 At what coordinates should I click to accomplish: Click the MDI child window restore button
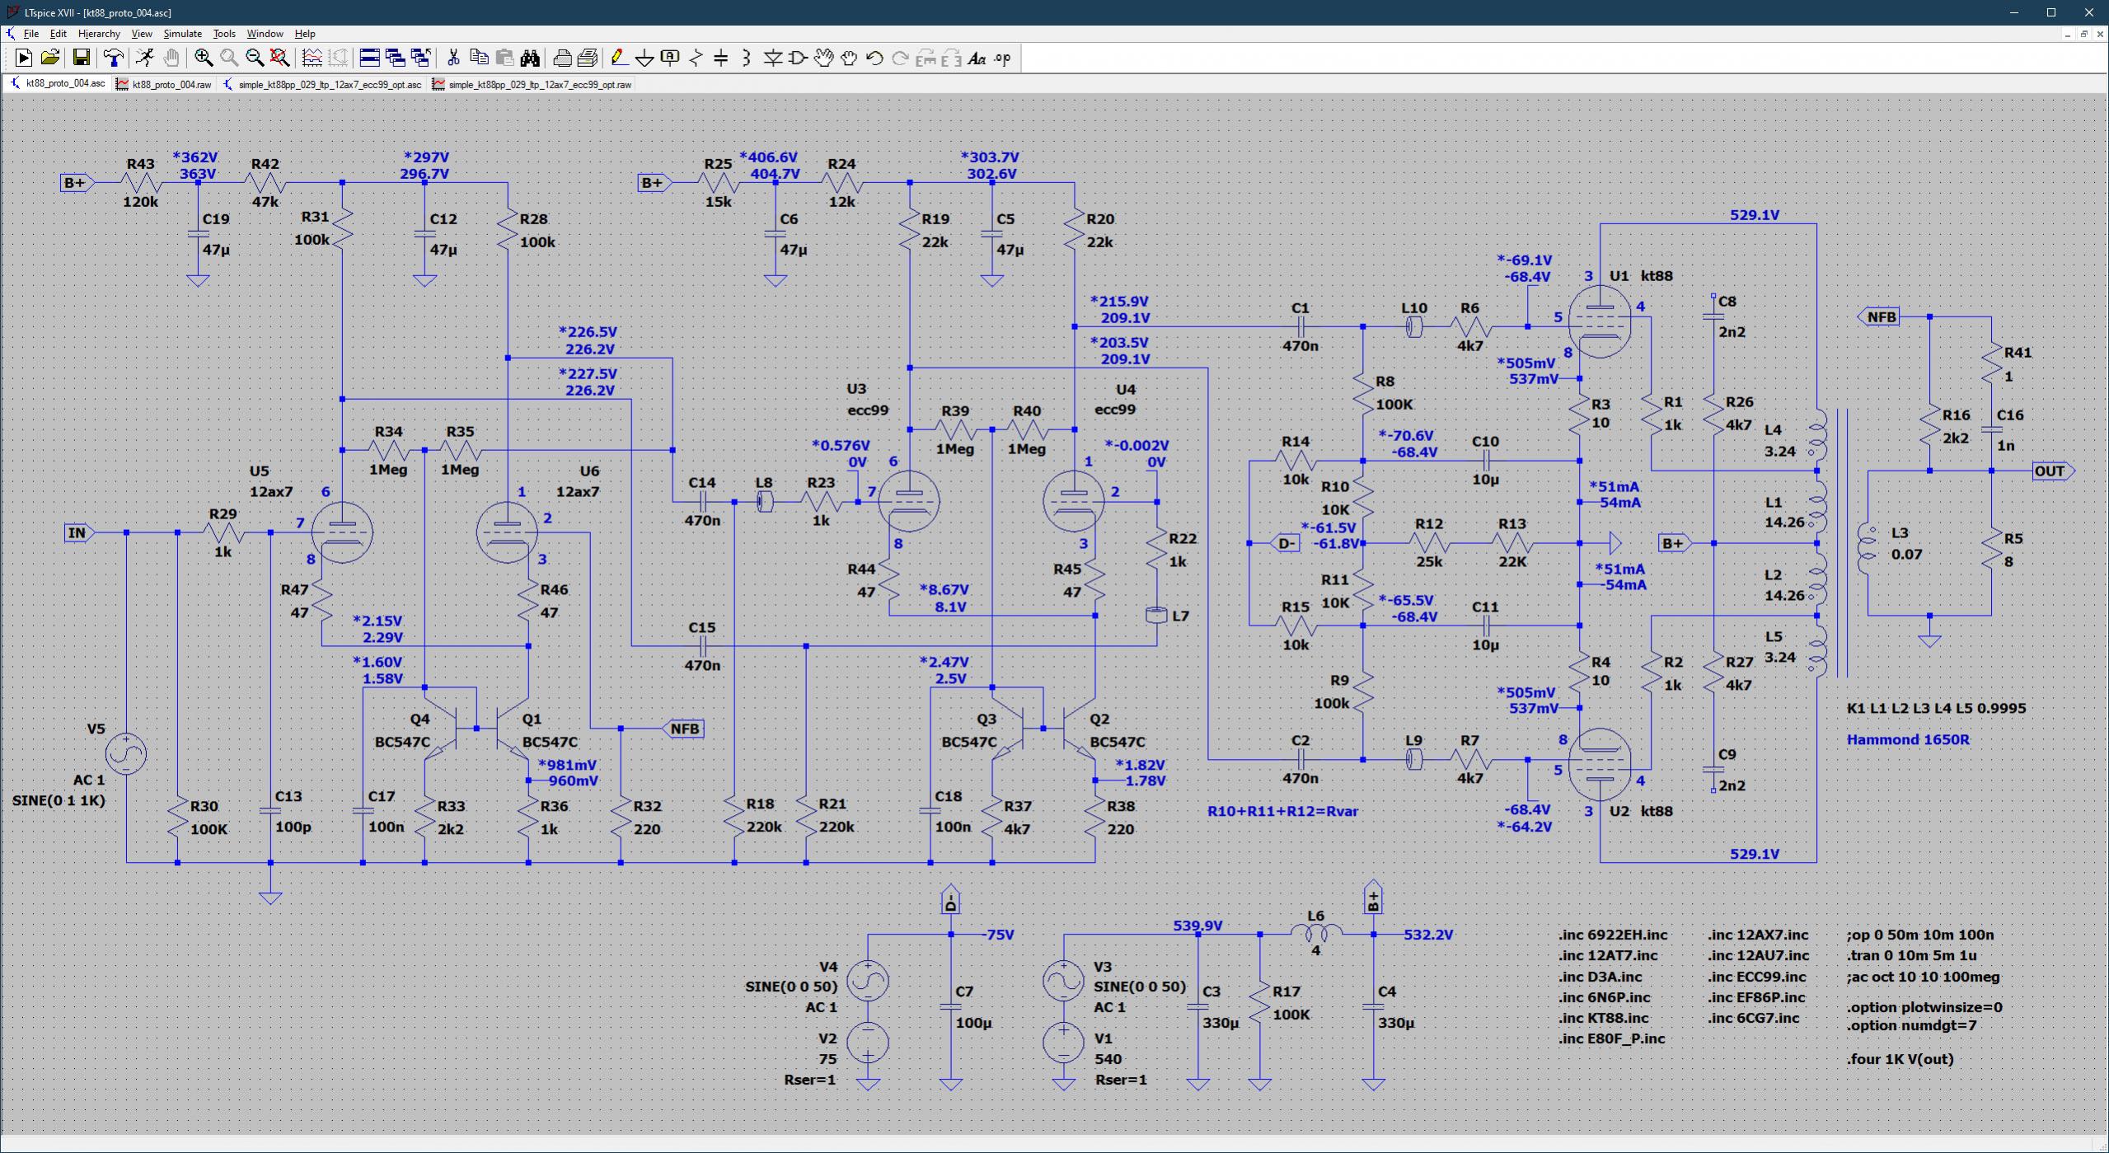[2084, 34]
